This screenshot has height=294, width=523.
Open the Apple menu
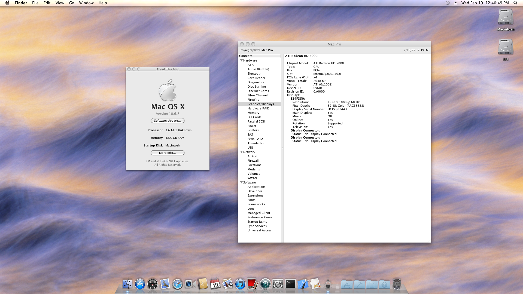(x=7, y=3)
